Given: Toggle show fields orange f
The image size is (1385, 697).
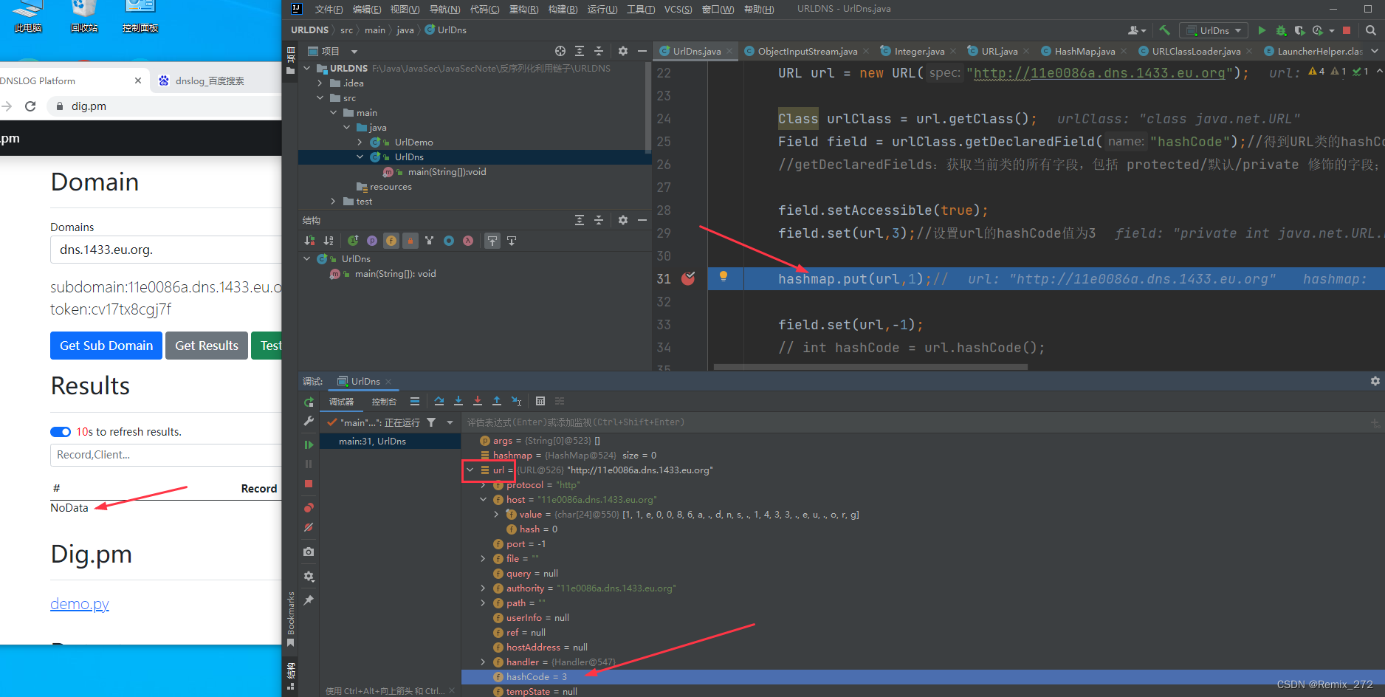Looking at the screenshot, I should point(391,241).
